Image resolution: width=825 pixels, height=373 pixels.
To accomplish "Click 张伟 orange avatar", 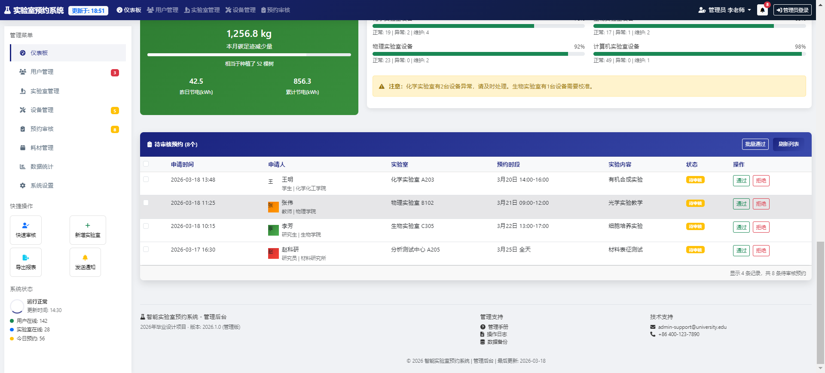I will pos(273,207).
